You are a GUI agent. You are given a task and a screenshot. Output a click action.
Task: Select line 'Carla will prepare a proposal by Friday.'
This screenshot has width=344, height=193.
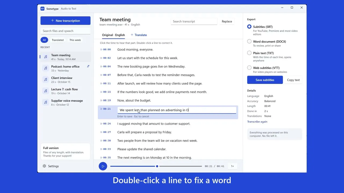[145, 132]
